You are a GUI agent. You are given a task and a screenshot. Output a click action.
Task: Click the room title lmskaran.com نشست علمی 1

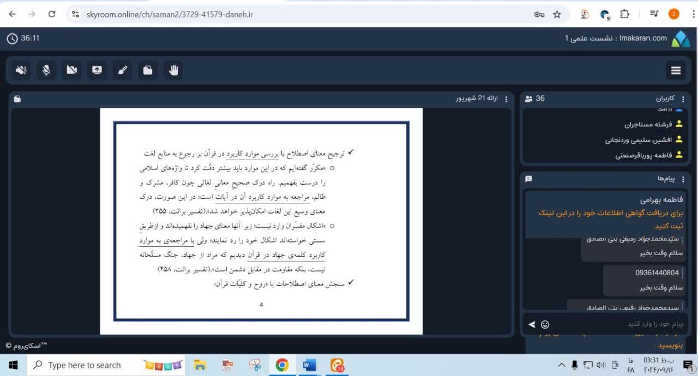click(616, 38)
